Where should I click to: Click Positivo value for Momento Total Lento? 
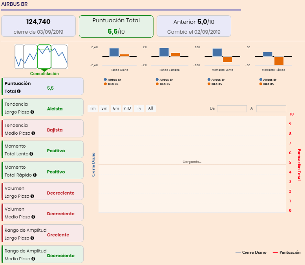[x=56, y=151]
